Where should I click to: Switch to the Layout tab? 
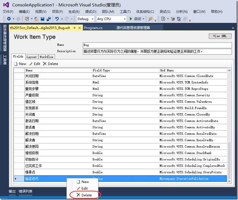point(32,57)
